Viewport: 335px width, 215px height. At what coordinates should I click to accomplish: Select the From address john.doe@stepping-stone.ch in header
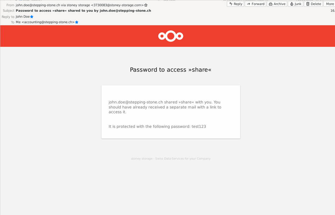38,5
